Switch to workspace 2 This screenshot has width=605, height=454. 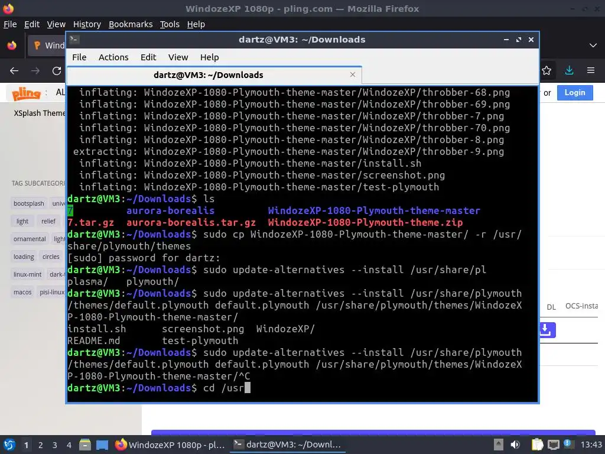[x=41, y=445]
